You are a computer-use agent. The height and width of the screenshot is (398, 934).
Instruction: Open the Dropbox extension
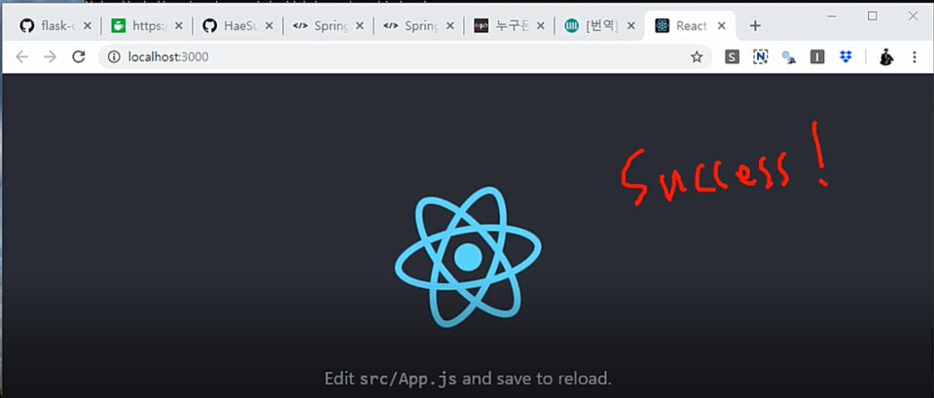coord(845,57)
